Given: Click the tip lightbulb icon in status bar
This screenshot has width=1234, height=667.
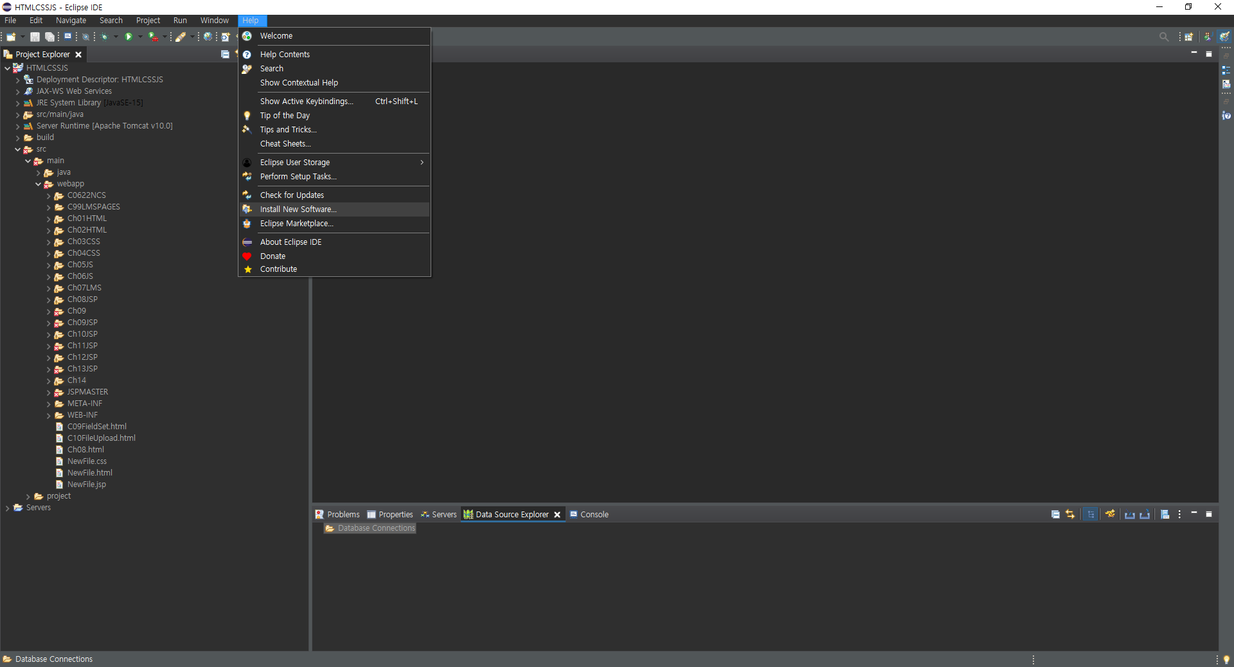Looking at the screenshot, I should point(1226,659).
